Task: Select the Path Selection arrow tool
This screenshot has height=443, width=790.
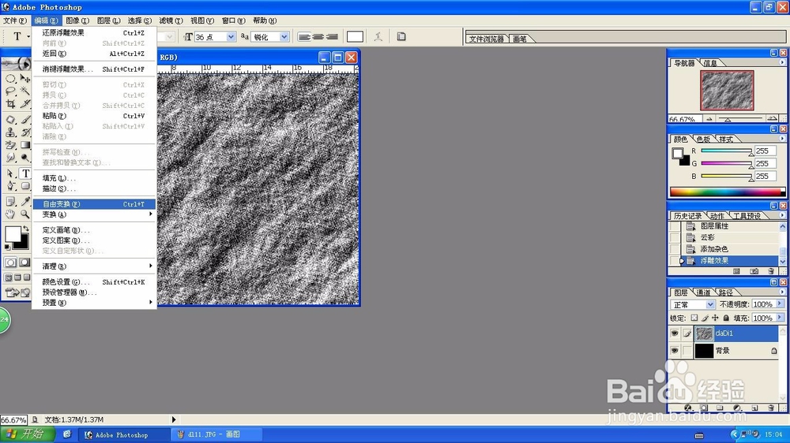Action: [10, 173]
